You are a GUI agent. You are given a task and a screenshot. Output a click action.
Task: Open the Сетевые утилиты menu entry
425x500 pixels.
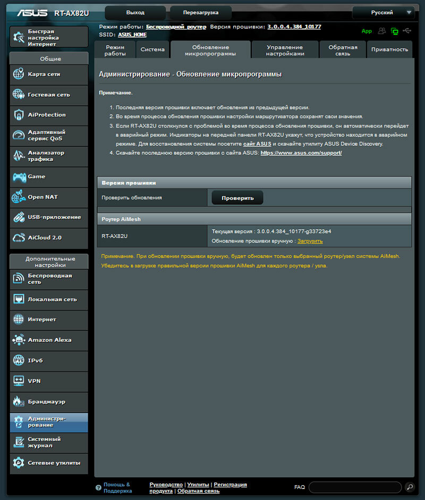49,463
